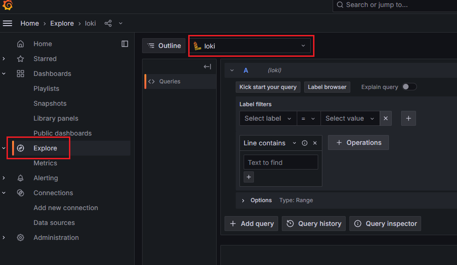This screenshot has width=457, height=265.
Task: Toggle the Explain query switch
Action: tap(409, 87)
